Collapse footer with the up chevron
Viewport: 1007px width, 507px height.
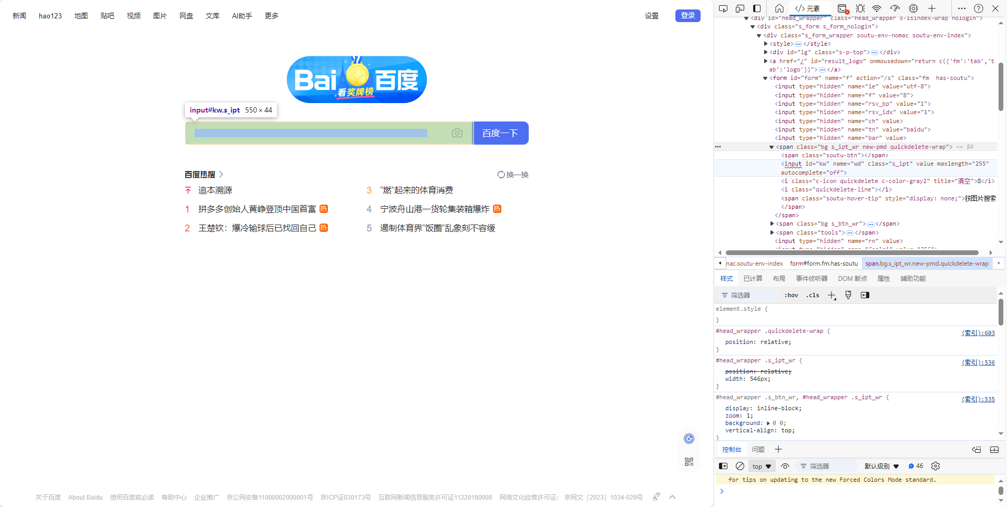[x=672, y=497]
